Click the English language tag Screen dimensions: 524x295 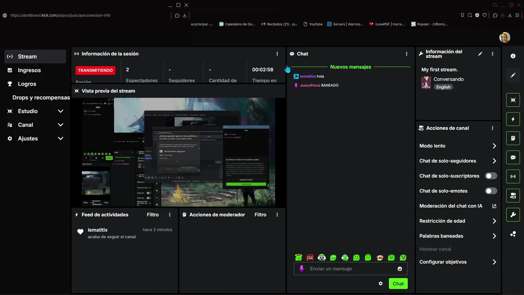(443, 87)
